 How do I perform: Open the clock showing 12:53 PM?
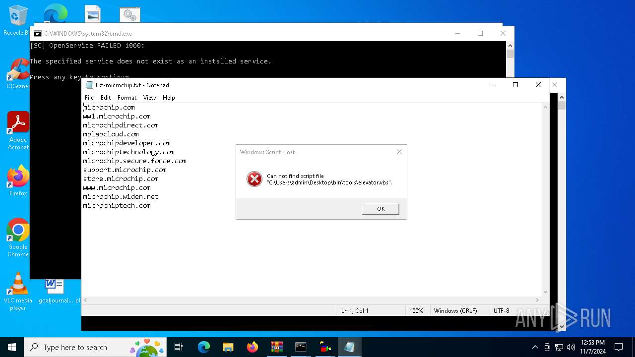593,347
